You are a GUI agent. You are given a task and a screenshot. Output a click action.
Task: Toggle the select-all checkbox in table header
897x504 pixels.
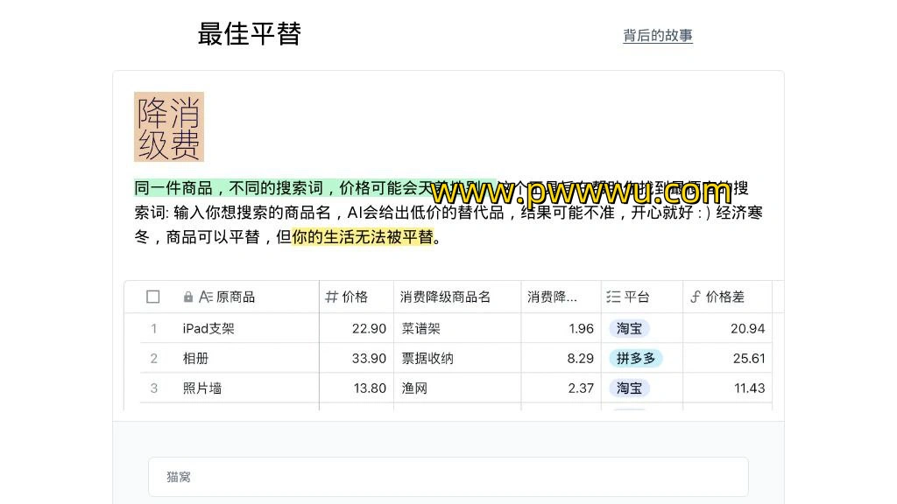point(152,297)
